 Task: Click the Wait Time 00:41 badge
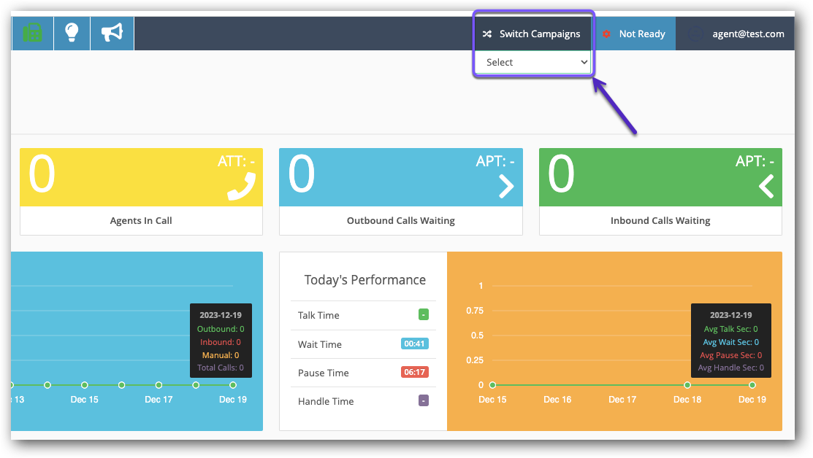[x=414, y=344]
